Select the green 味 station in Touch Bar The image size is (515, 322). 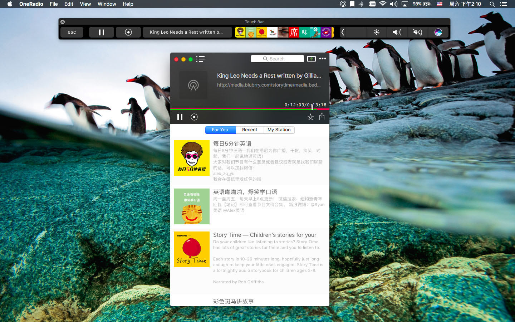point(305,32)
